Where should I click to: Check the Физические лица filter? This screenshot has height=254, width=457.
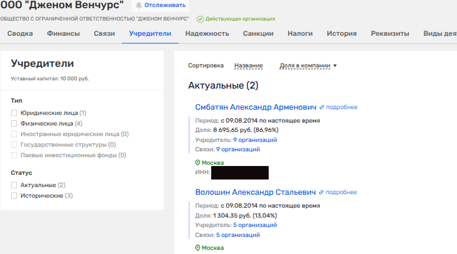(x=15, y=124)
